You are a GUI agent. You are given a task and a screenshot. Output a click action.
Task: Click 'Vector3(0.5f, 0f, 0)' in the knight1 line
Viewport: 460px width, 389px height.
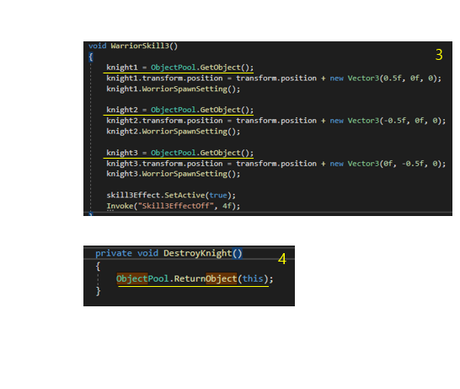(393, 78)
